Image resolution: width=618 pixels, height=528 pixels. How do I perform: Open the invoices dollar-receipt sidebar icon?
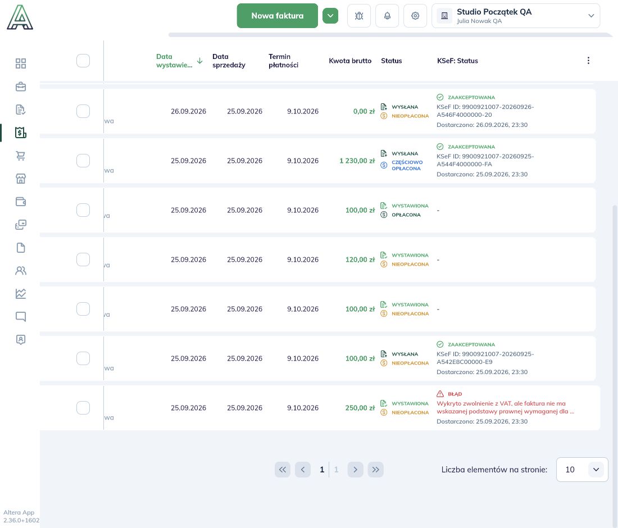click(x=20, y=133)
